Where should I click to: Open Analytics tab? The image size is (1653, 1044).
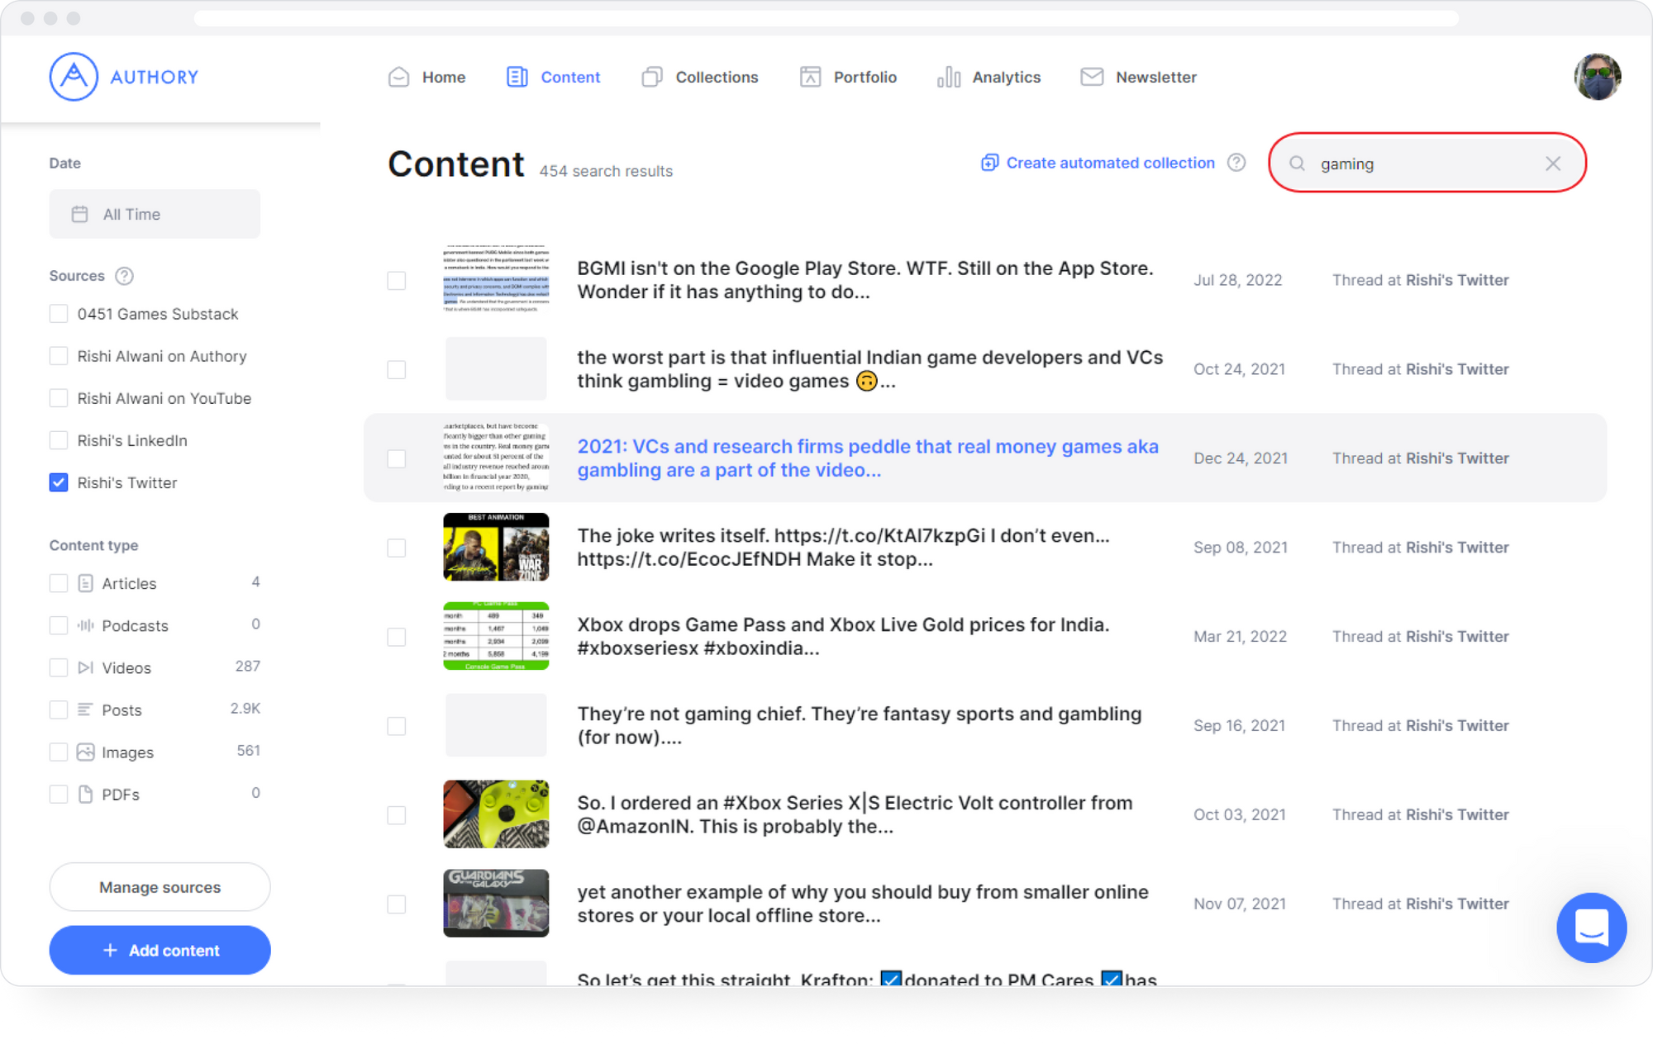tap(989, 77)
